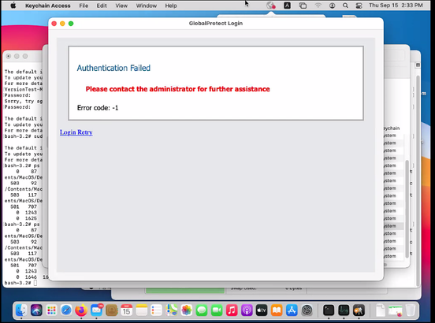The height and width of the screenshot is (323, 435).
Task: Open Terminal from the Dock
Action: 329,310
